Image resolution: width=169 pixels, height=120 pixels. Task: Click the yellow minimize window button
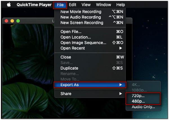(x=12, y=21)
